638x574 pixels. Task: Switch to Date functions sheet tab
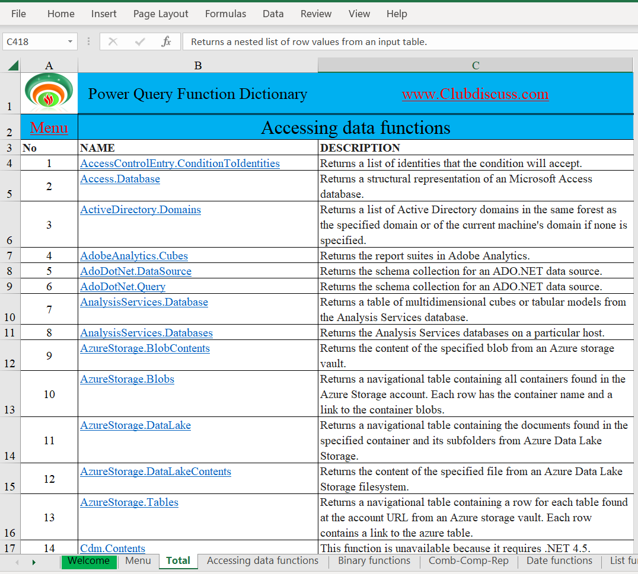pos(560,561)
